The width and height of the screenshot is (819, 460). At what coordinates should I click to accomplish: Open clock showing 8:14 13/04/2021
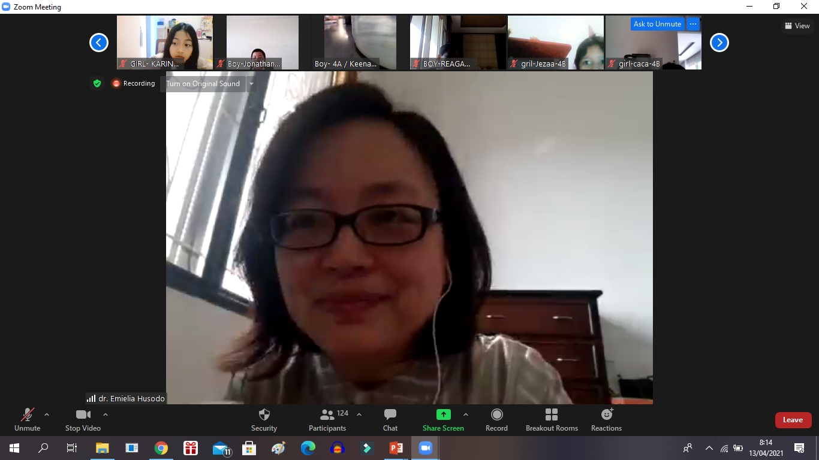click(766, 448)
